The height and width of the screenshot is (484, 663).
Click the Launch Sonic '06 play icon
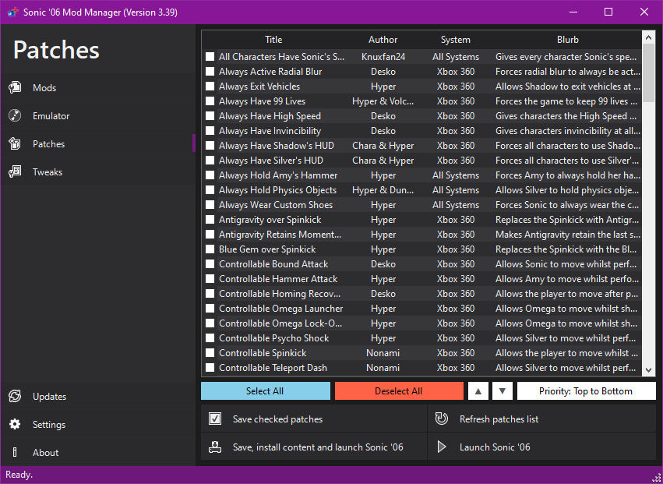click(442, 447)
